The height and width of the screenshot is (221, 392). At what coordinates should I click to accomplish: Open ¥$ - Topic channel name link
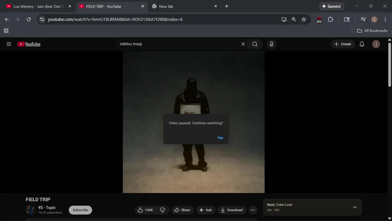pos(47,207)
